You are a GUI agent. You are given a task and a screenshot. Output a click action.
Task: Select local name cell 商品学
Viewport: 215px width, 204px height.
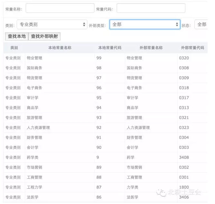click(x=33, y=108)
